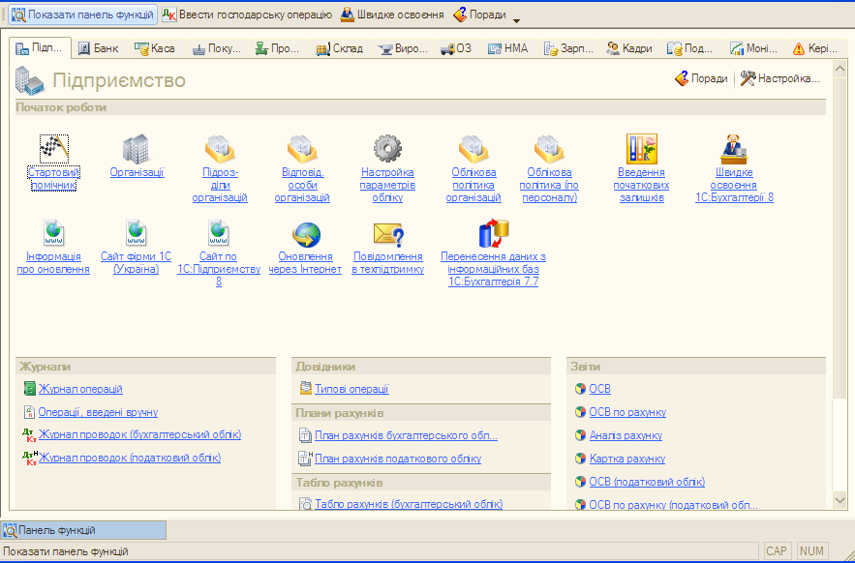Open the Організації buildings icon
855x563 pixels.
pyautogui.click(x=137, y=148)
